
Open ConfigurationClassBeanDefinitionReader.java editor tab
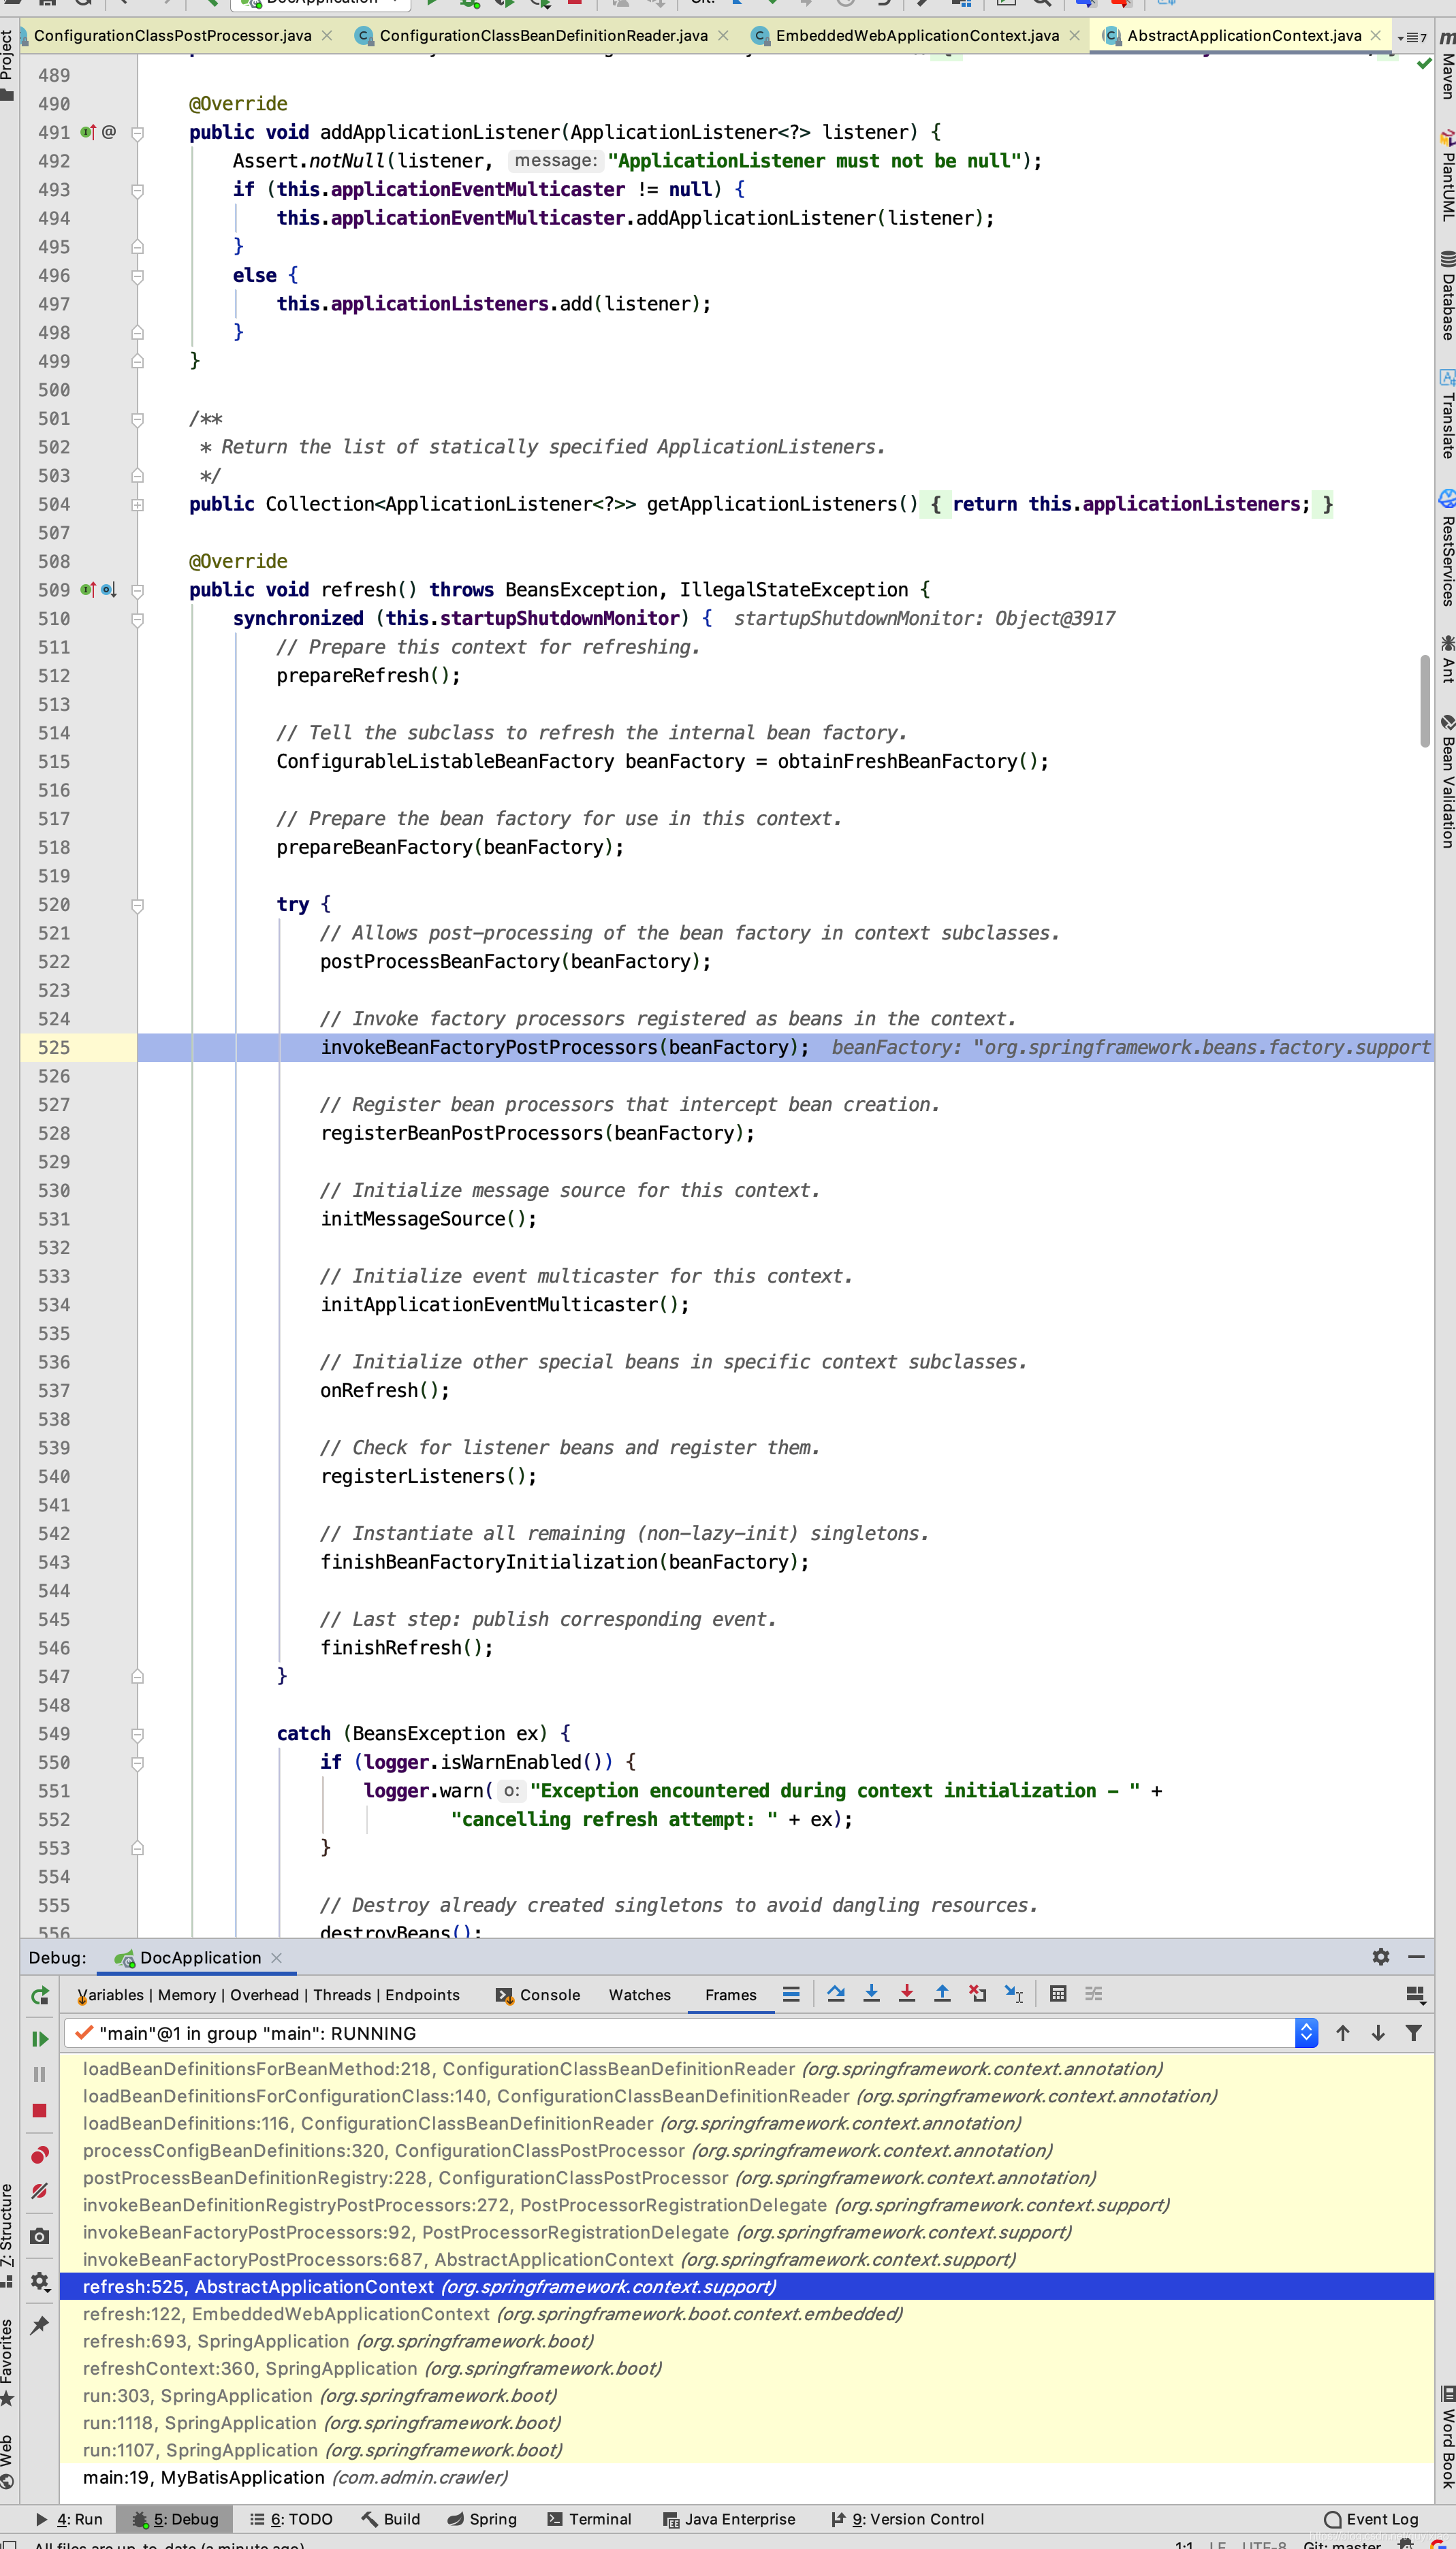[x=543, y=36]
